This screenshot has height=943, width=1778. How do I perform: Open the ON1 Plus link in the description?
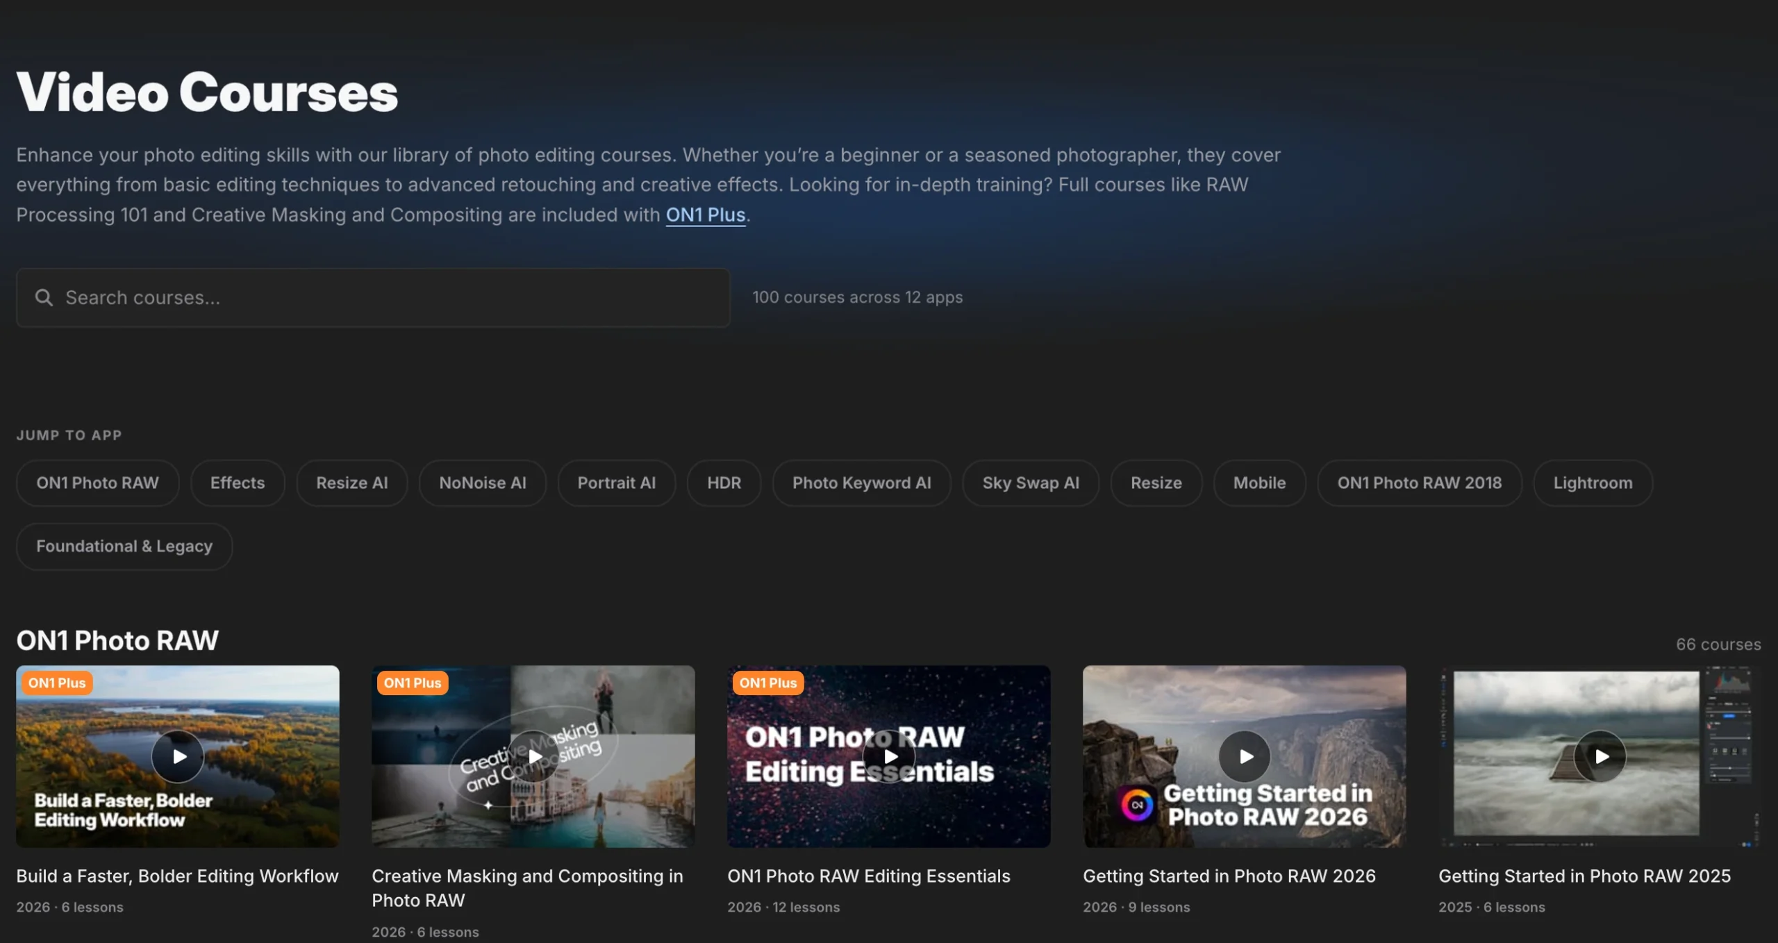(x=706, y=215)
